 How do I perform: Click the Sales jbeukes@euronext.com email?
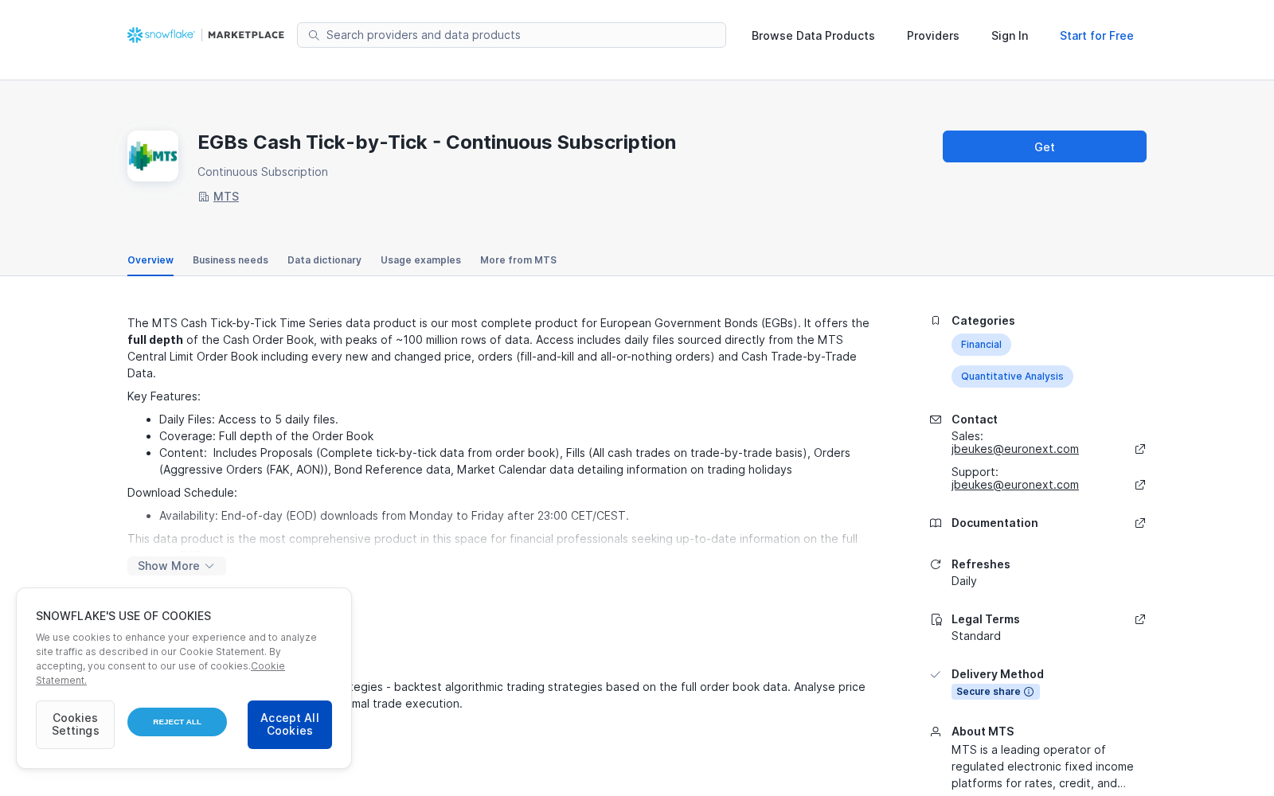coord(1015,449)
